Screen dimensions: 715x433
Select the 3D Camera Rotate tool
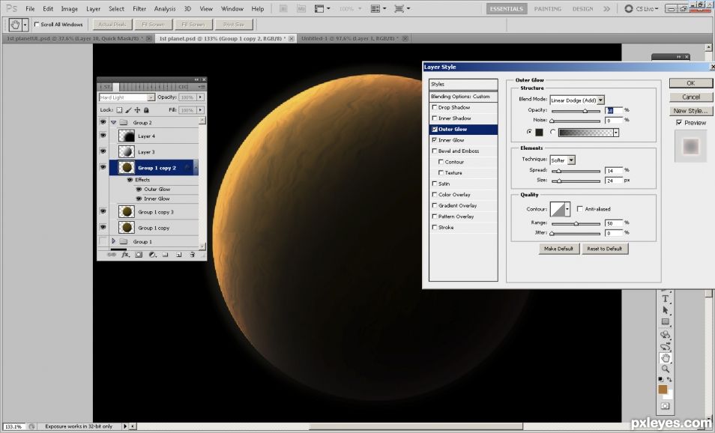tap(666, 346)
